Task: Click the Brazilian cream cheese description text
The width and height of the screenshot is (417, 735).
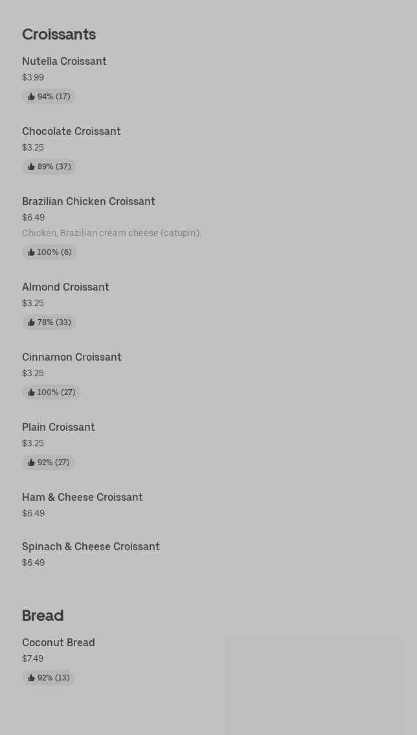Action: (x=111, y=233)
